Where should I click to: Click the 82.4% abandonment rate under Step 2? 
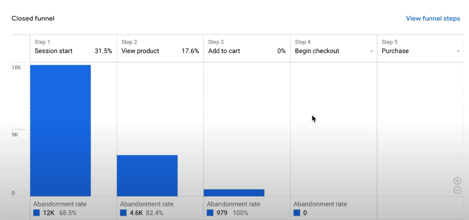point(154,213)
